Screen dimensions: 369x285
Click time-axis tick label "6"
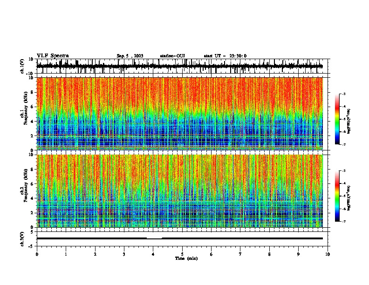click(x=212, y=254)
